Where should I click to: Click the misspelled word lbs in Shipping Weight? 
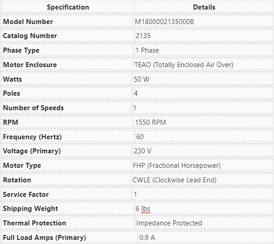[x=146, y=209]
